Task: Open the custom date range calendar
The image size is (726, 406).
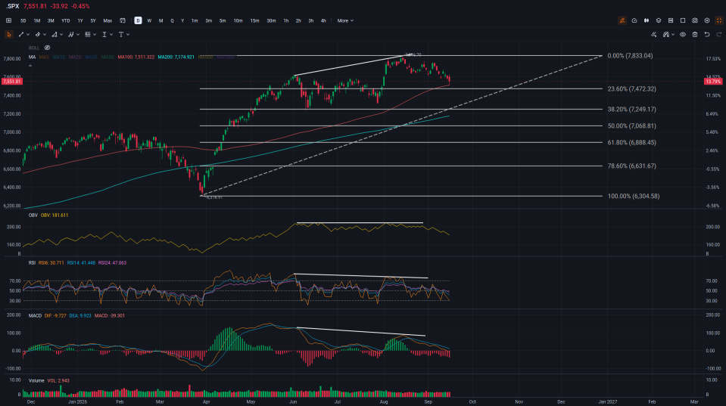Action: 123,21
